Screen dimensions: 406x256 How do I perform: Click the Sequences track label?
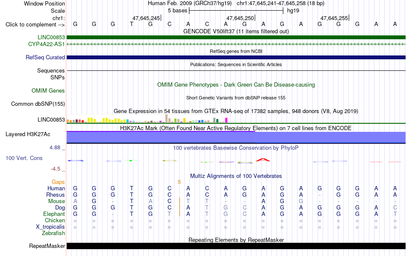point(51,70)
